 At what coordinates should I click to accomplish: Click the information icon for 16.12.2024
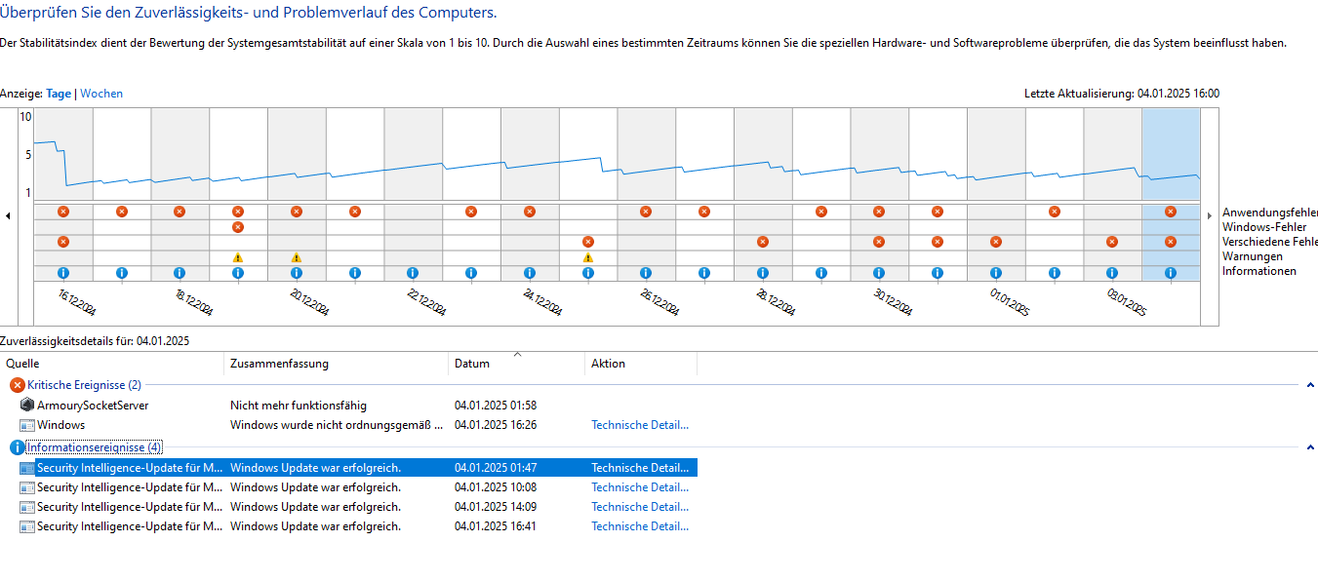point(63,273)
